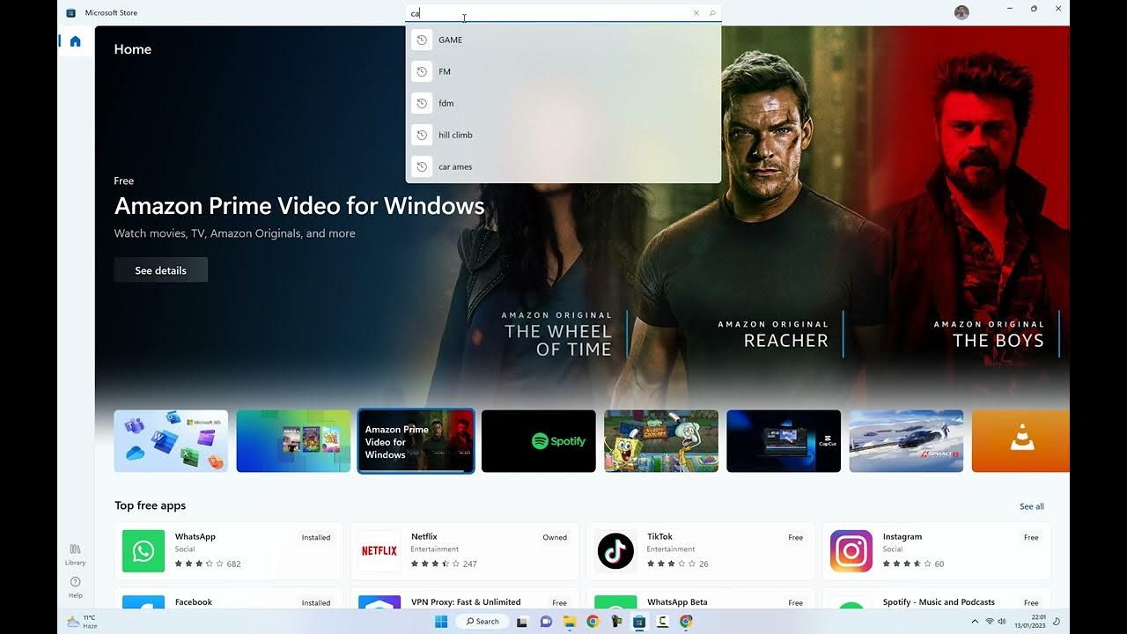Screen dimensions: 1127x634
Task: Click the Instagram app icon
Action: [851, 551]
